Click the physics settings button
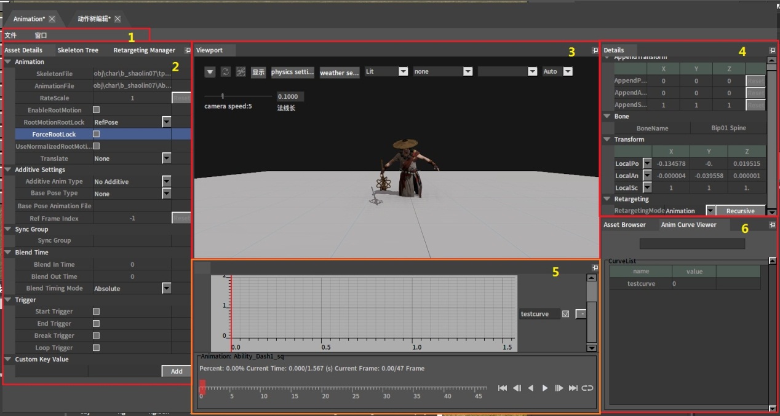Image resolution: width=780 pixels, height=416 pixels. pyautogui.click(x=293, y=72)
